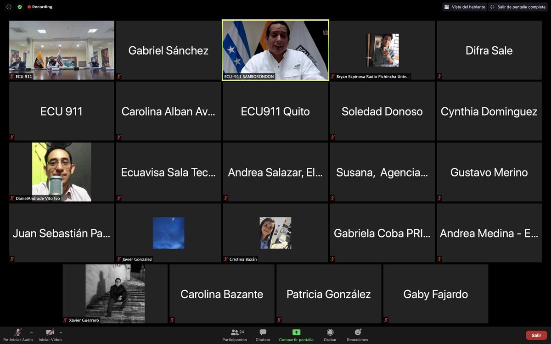This screenshot has height=344, width=551.
Task: Click Xavier Guerrero name label
Action: click(84, 320)
